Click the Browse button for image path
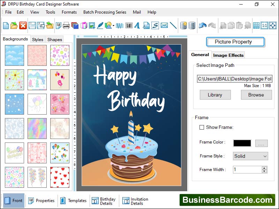The height and width of the screenshot is (209, 279). coord(256,95)
